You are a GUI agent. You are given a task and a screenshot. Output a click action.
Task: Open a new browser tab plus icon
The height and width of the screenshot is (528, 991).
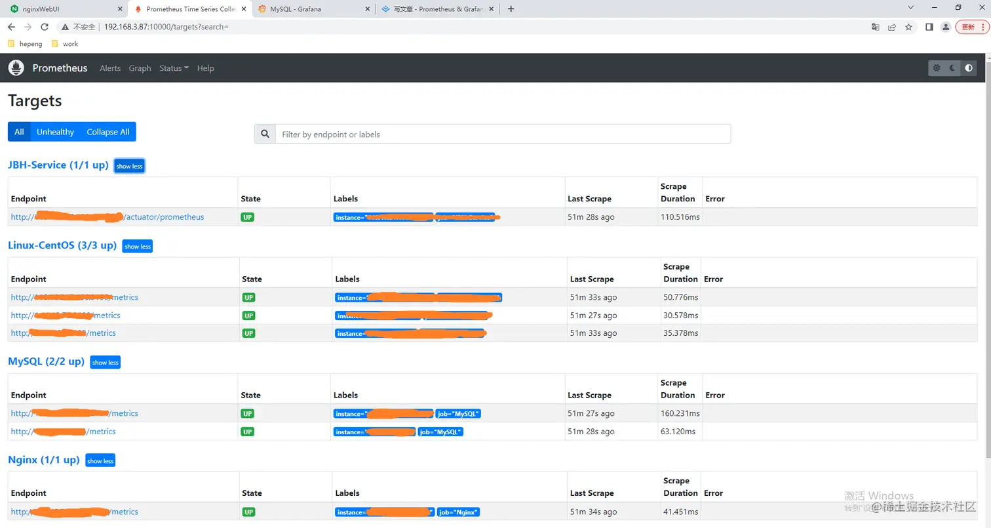511,9
